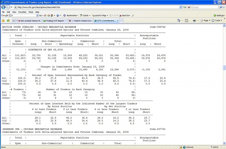Screen dimensions: 226x149
Task: Open Bookmarks dropdown on Google toolbar
Action: coord(71,16)
